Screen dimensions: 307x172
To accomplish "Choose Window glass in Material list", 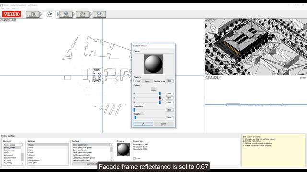I will (x=48, y=161).
